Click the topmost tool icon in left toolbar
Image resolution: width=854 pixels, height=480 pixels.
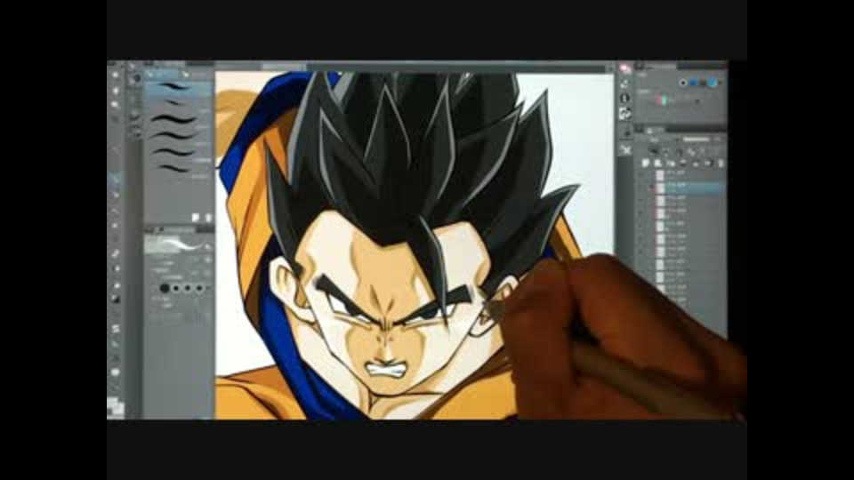coord(116,75)
